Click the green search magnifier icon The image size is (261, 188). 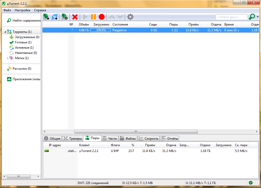pos(252,17)
